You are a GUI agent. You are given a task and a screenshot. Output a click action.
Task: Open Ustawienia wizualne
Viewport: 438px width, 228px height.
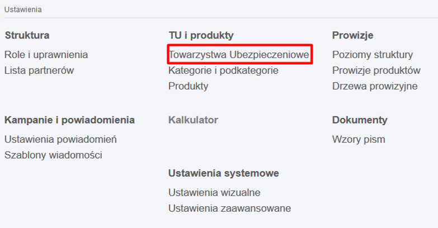214,193
